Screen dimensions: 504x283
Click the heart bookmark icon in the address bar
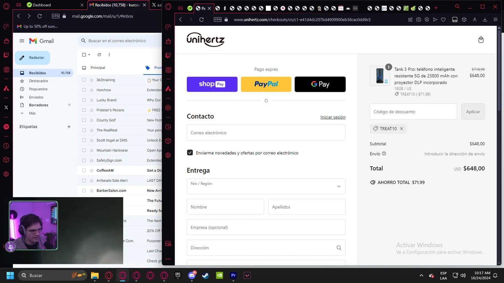(443, 19)
